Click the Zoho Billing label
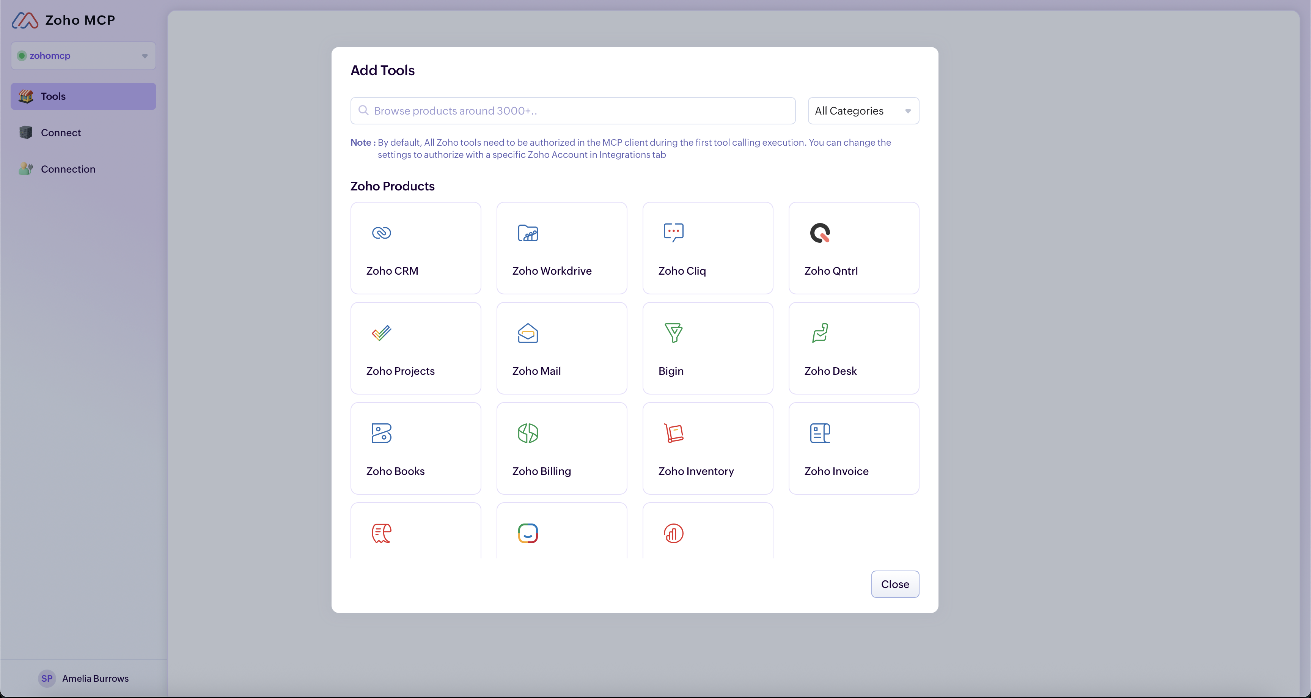The width and height of the screenshot is (1311, 698). [x=541, y=472]
